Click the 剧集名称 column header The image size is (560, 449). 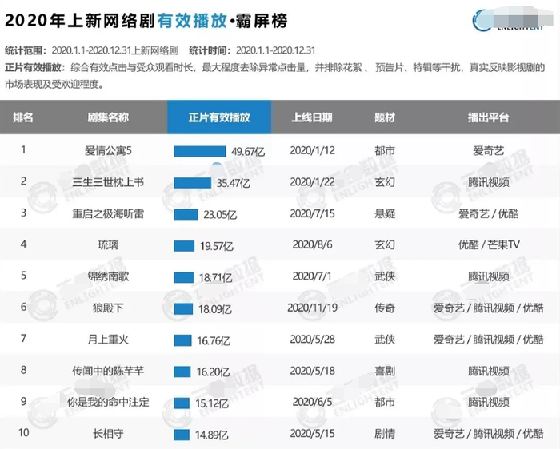coord(107,117)
